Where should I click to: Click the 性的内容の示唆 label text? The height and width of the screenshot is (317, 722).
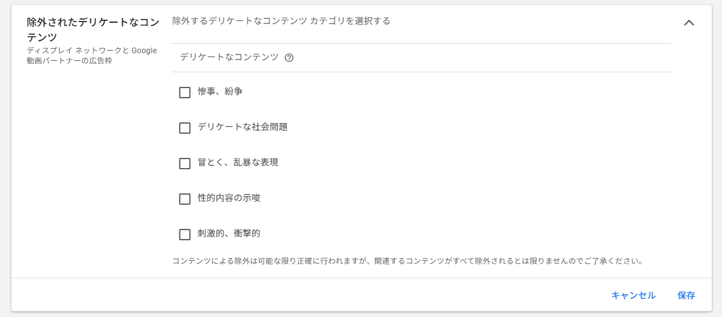tap(228, 198)
